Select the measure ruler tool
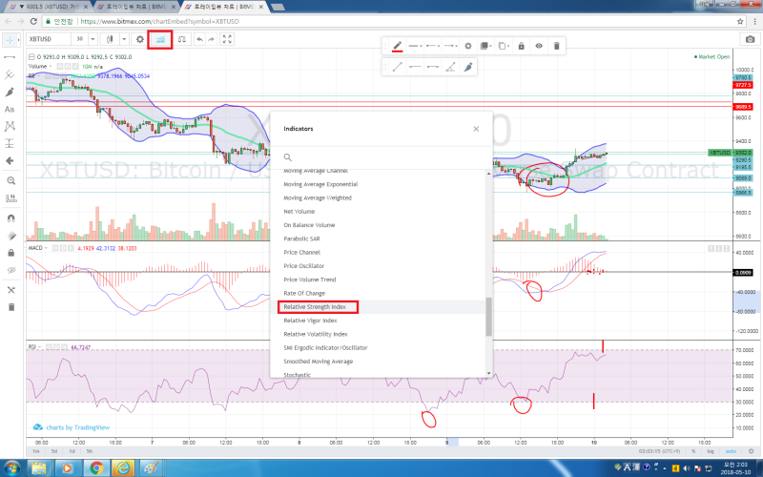Screen dimensions: 763x477 (10, 198)
